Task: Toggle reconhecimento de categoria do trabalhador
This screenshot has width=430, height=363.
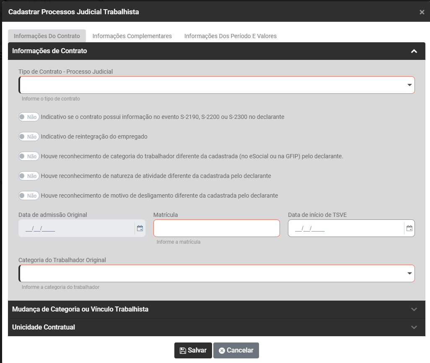Action: [29, 156]
